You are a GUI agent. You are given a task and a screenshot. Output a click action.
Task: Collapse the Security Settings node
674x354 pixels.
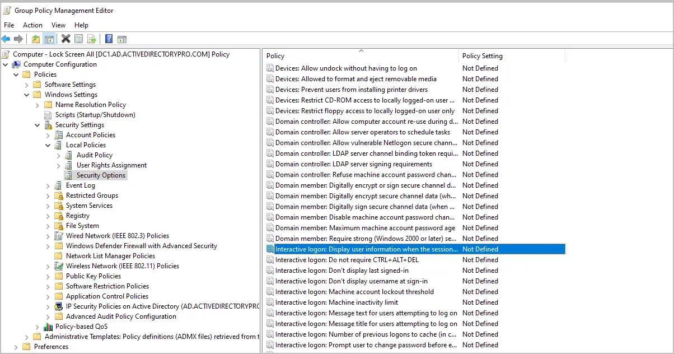coord(38,125)
